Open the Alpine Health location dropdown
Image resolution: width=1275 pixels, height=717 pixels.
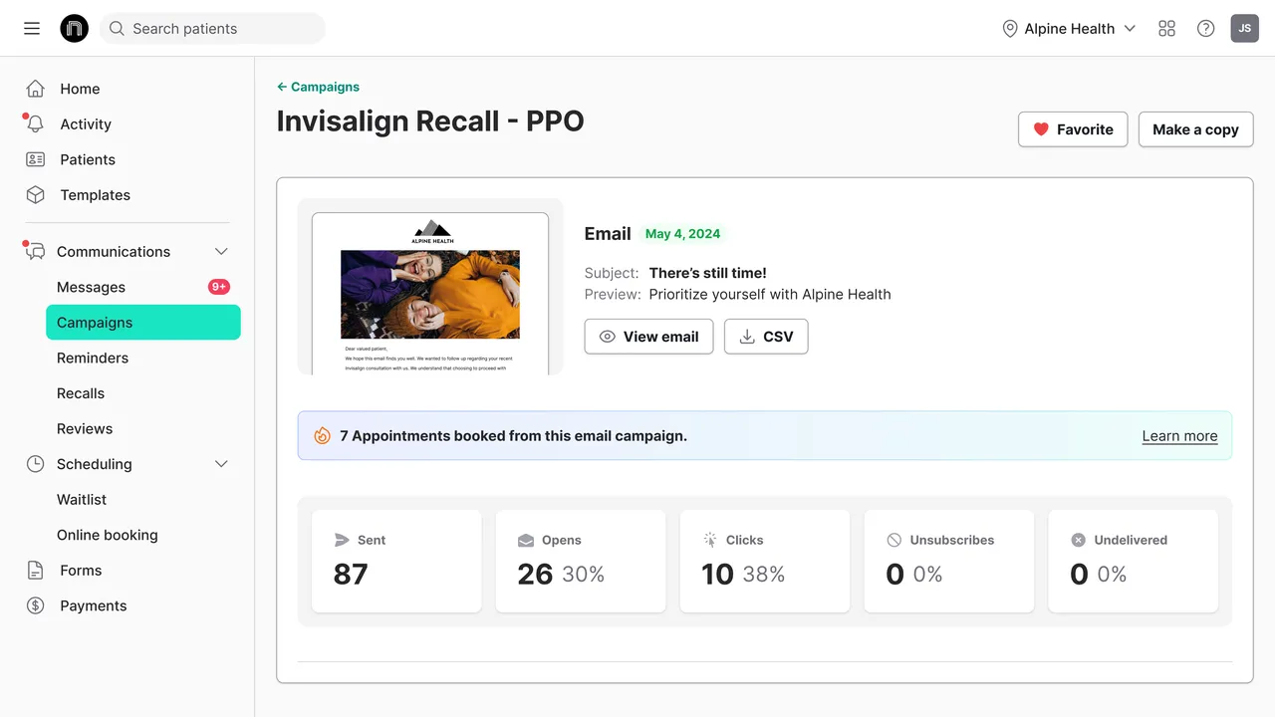coord(1069,29)
